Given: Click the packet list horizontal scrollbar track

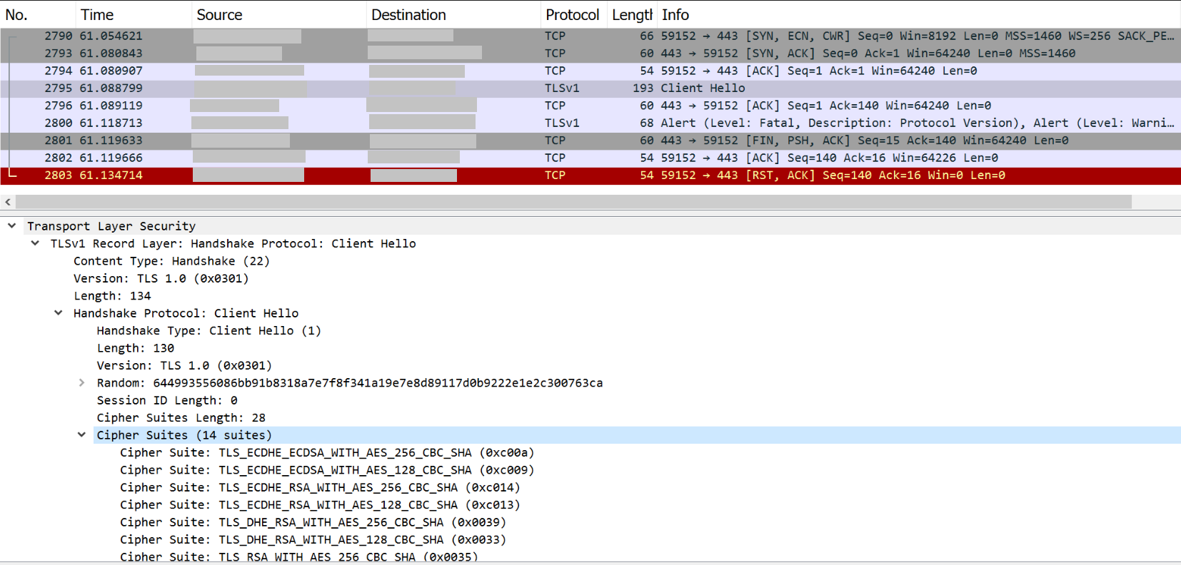Looking at the screenshot, I should click(1155, 203).
